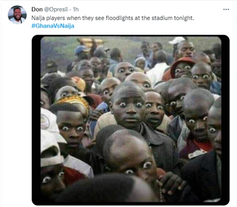Click the display name Don
This screenshot has height=207, width=237.
tap(37, 9)
